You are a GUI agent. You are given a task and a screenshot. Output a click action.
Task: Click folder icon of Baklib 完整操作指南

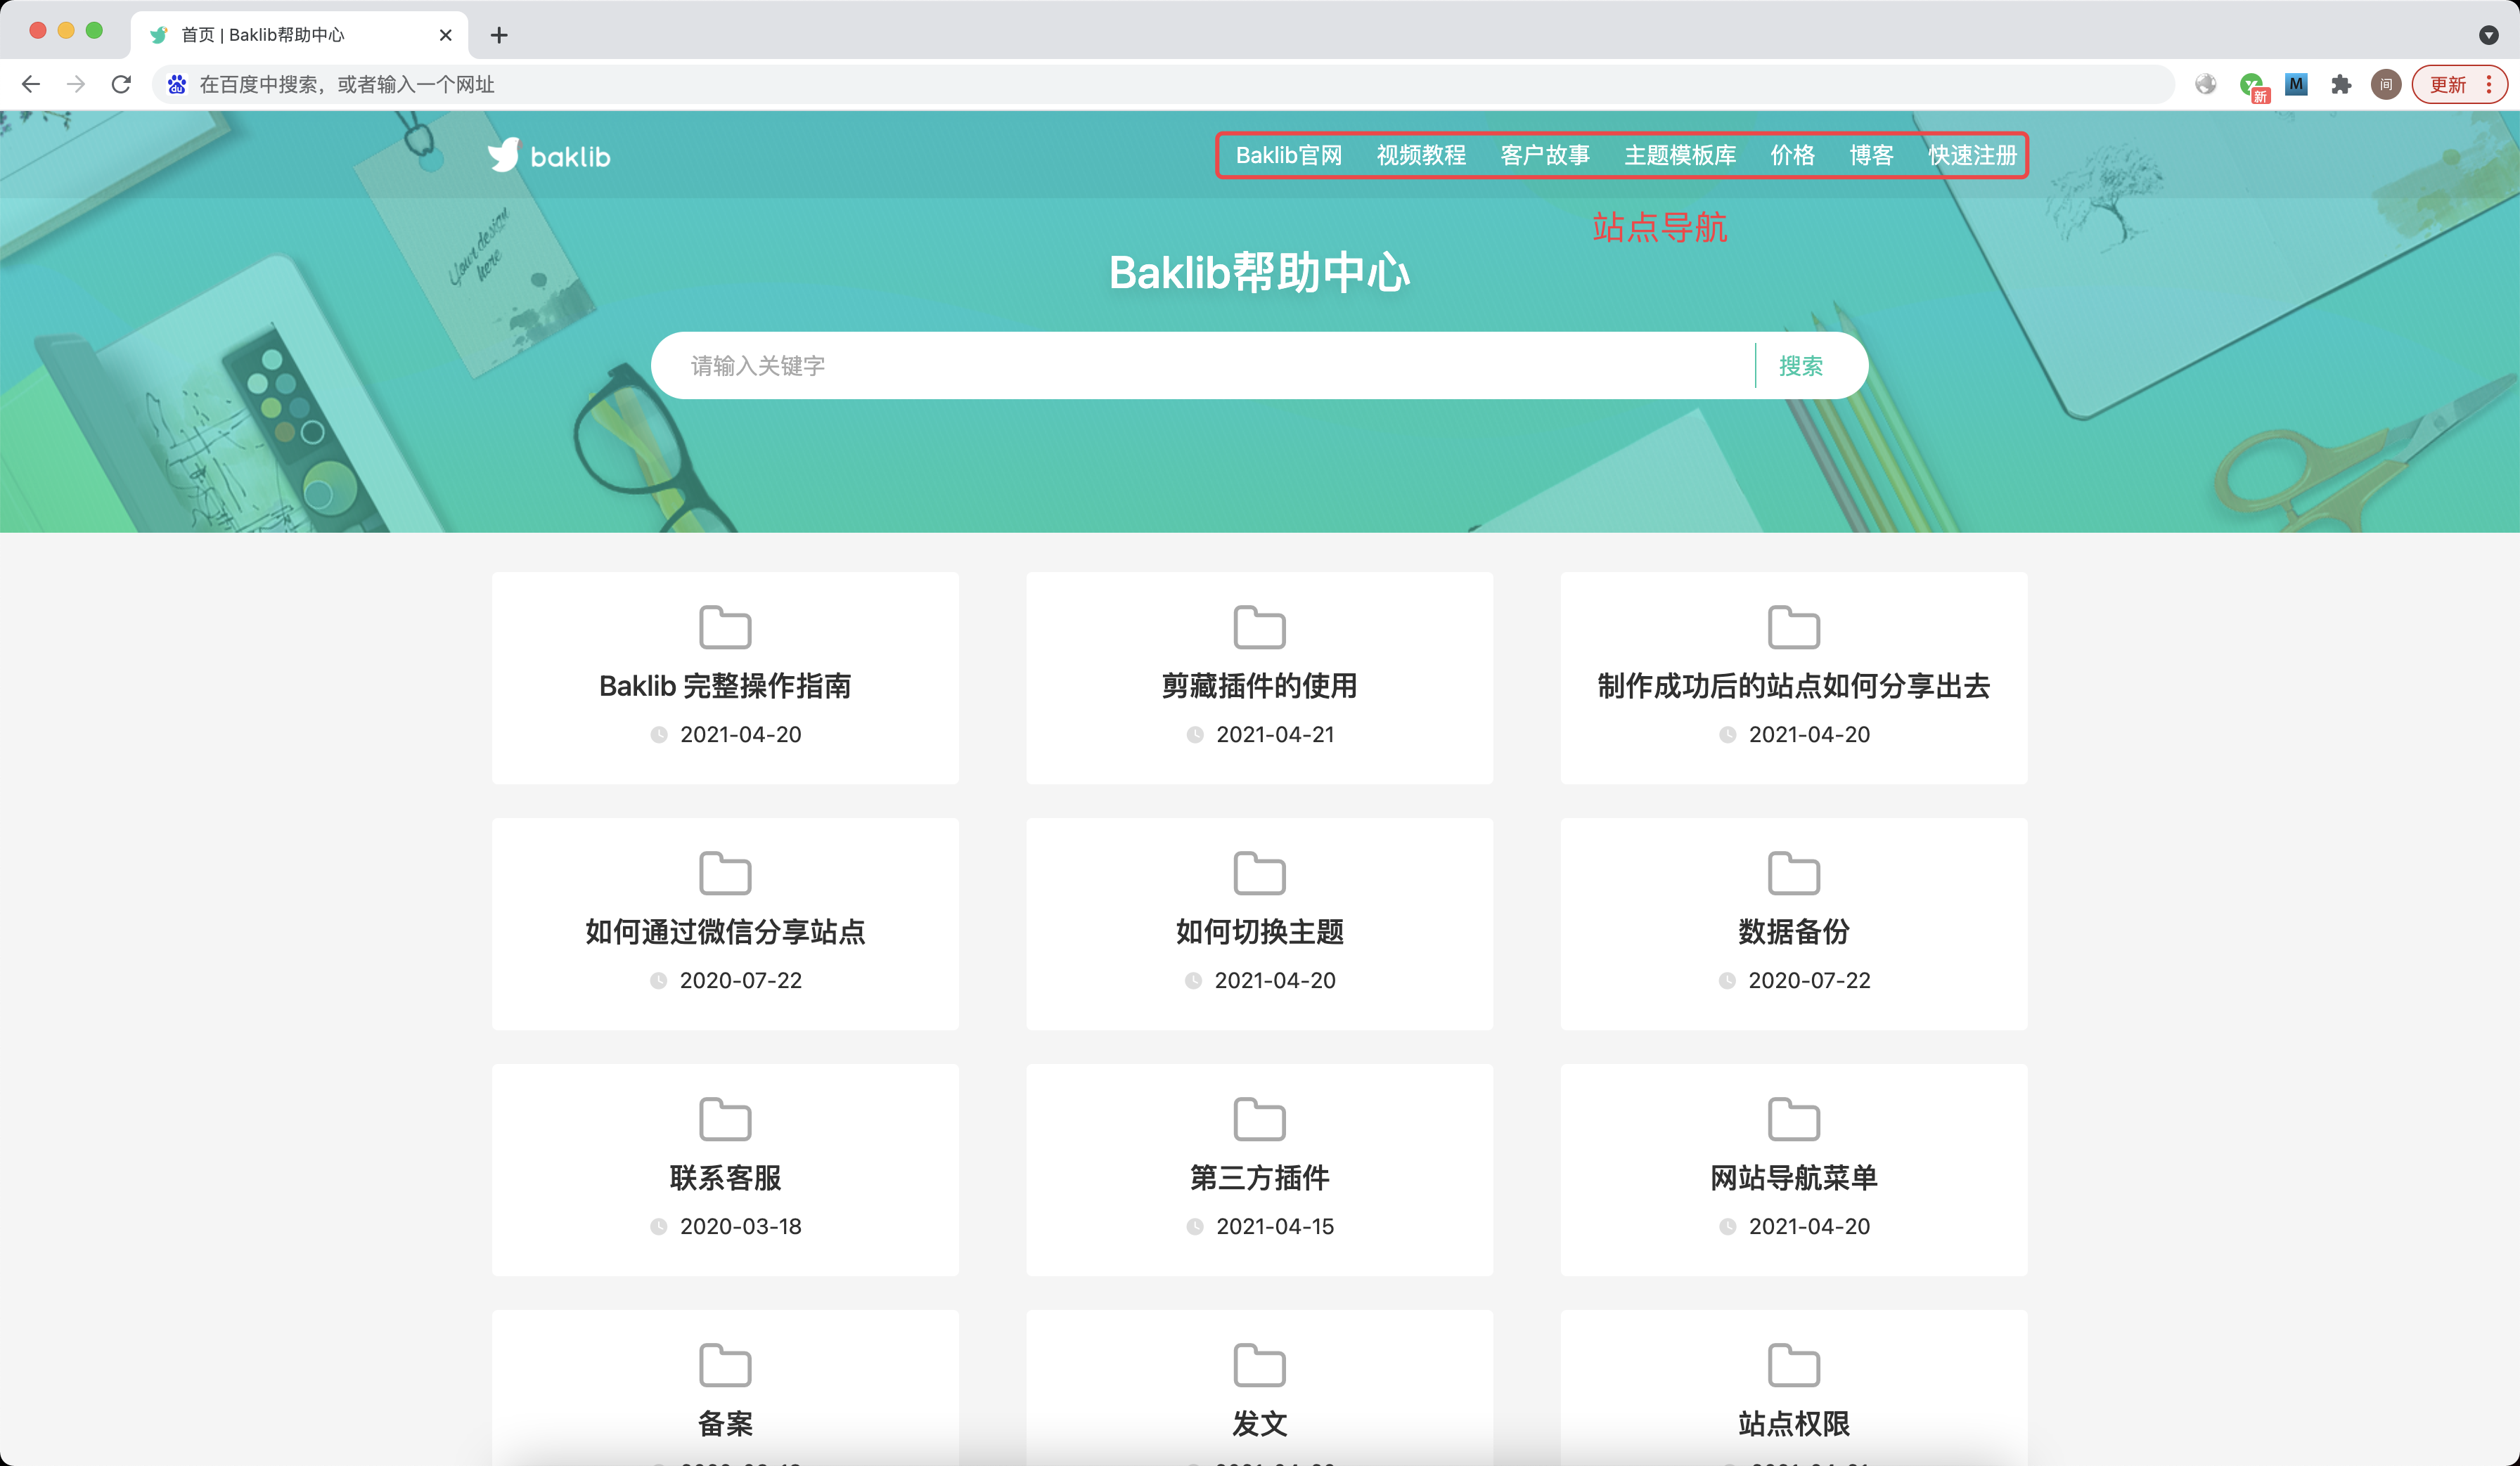tap(725, 627)
